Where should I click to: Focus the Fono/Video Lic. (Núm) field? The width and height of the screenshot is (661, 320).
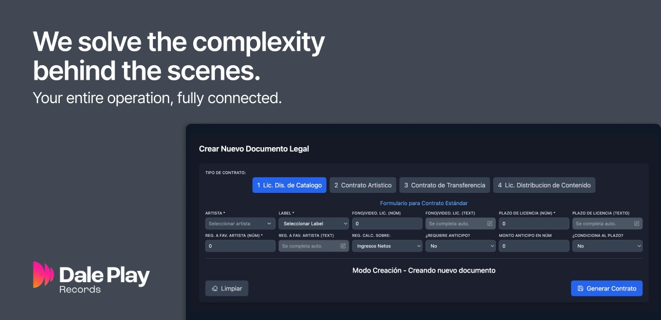pos(387,224)
